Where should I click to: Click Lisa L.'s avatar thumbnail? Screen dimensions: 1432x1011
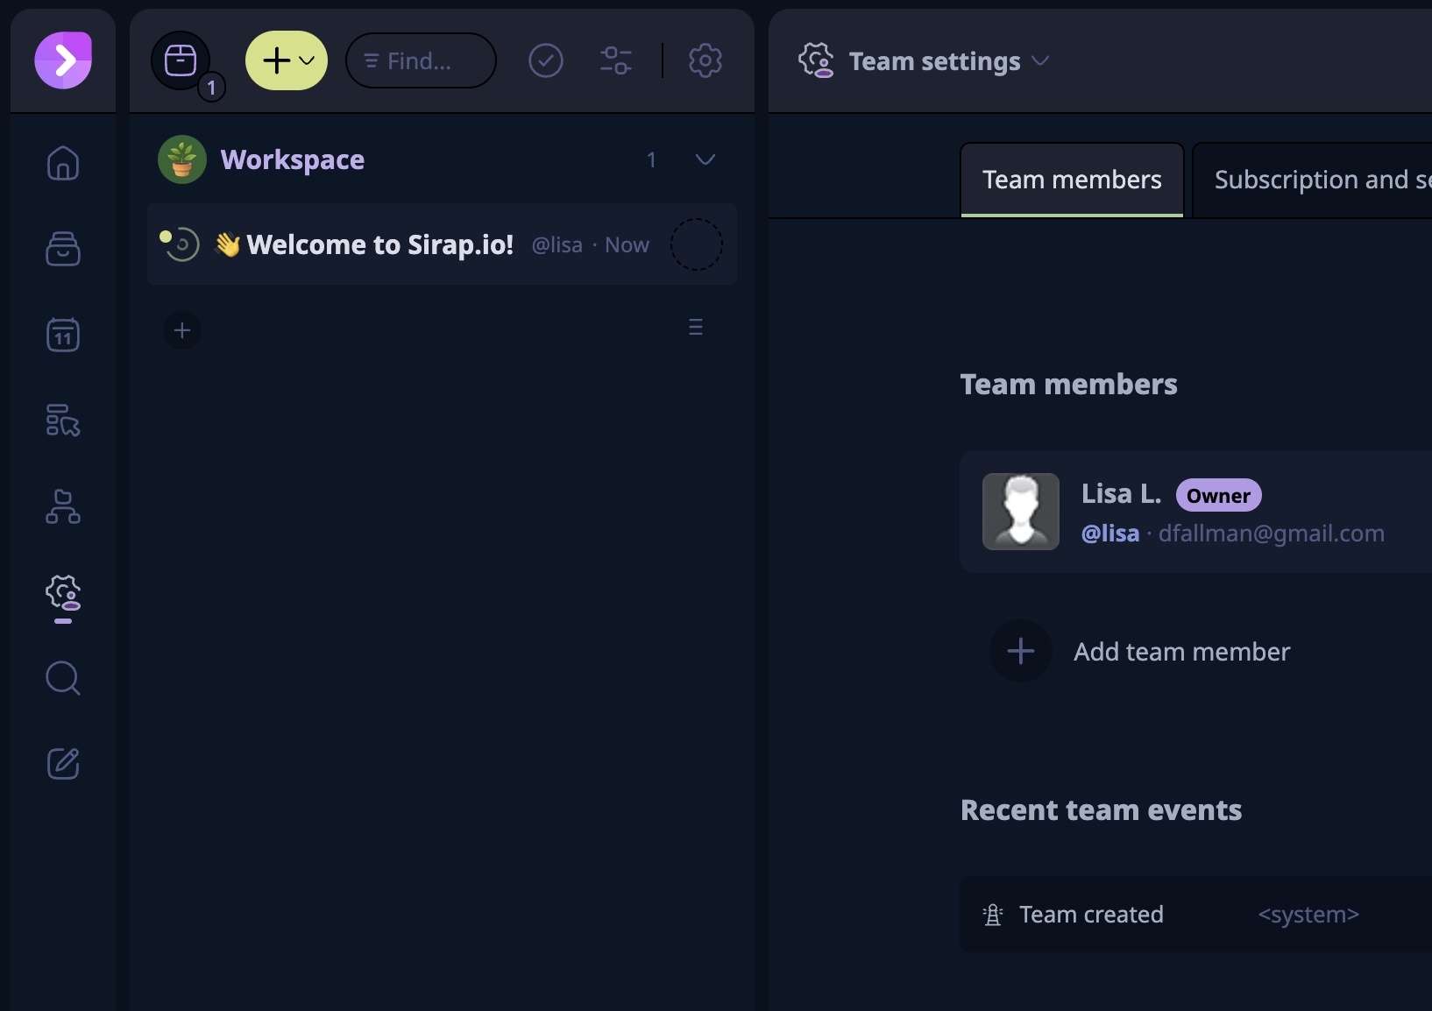click(1021, 512)
